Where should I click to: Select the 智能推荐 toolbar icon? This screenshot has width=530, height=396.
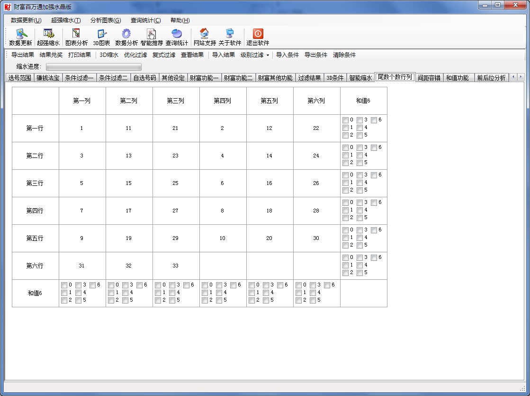152,34
